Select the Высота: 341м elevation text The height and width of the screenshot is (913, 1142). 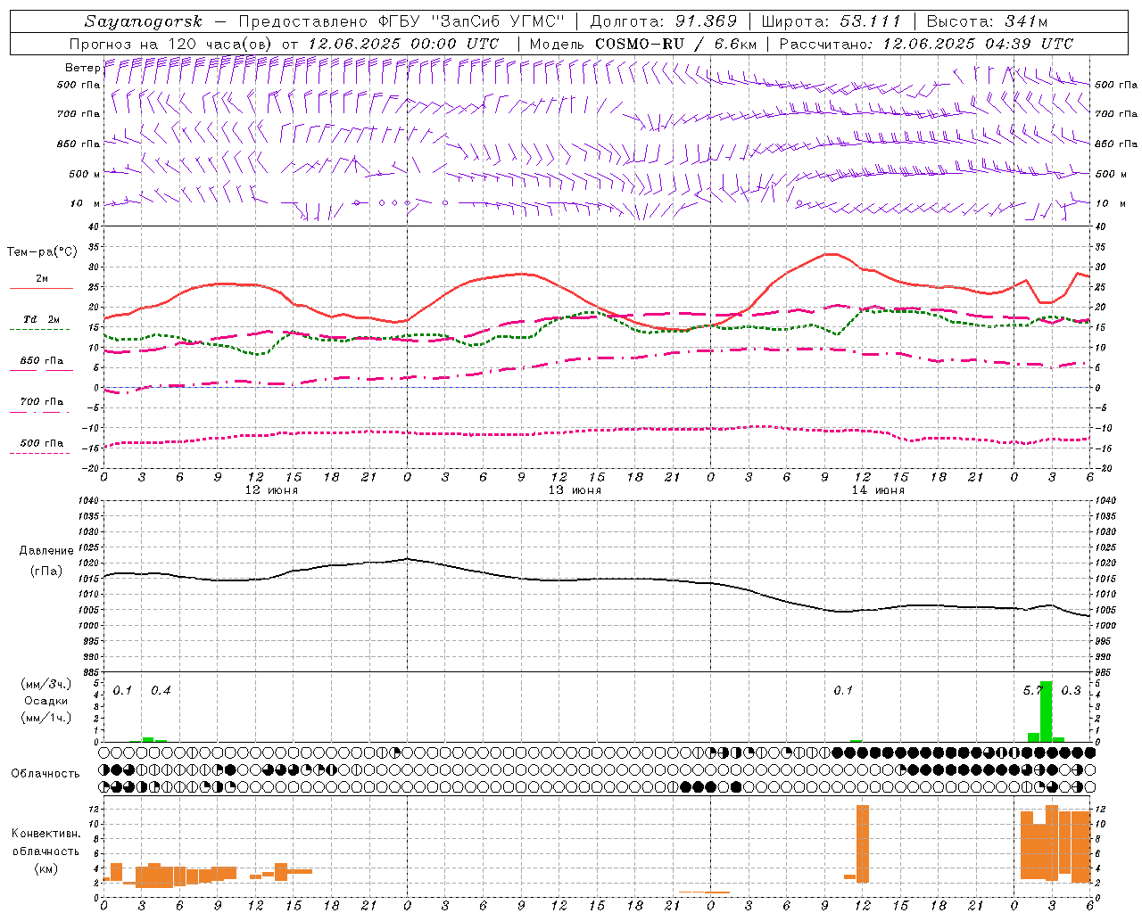pyautogui.click(x=987, y=21)
